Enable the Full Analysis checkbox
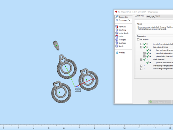This screenshot has height=130, width=173. click(138, 39)
